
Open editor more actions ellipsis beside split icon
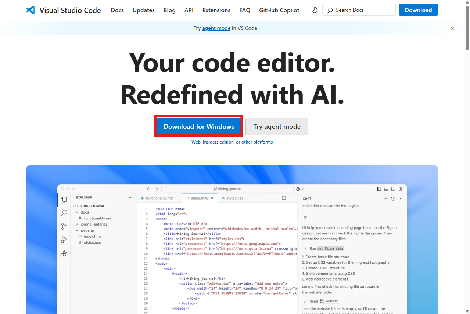pos(291,198)
